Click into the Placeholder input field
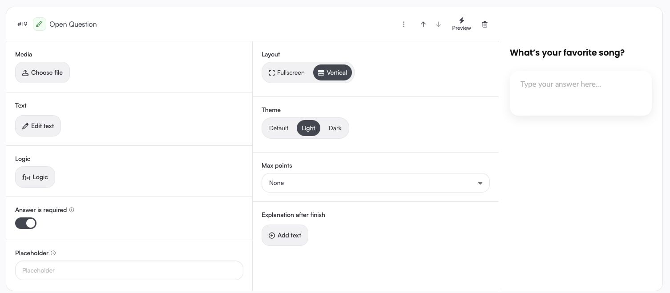This screenshot has height=293, width=670. tap(129, 270)
